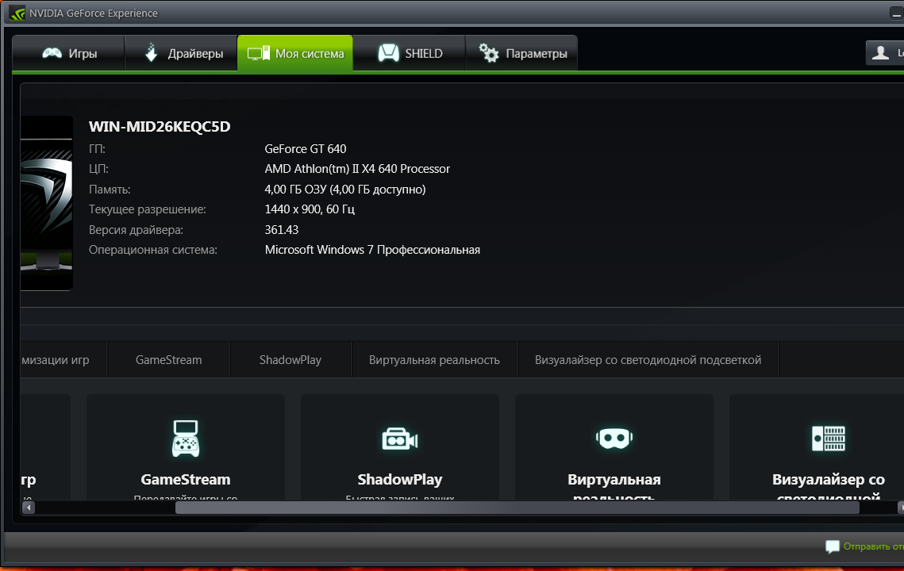The height and width of the screenshot is (571, 904).
Task: Click the 4,00 ГБ ОЗУ memory value
Action: tap(344, 190)
